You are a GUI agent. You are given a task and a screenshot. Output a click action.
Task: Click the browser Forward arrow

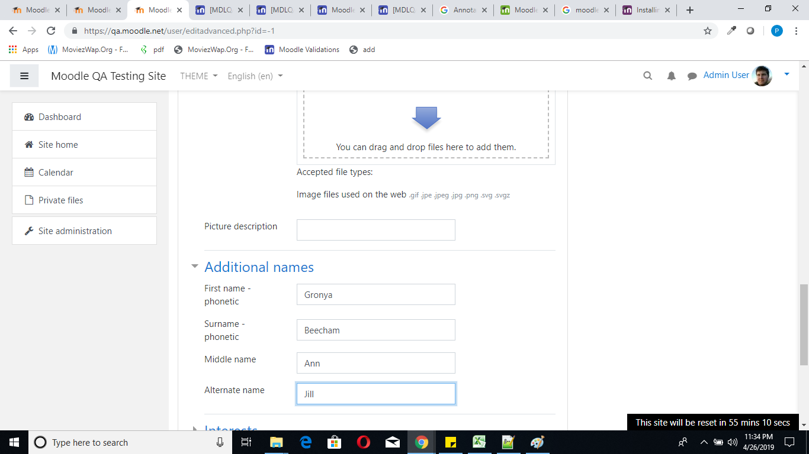tap(32, 31)
